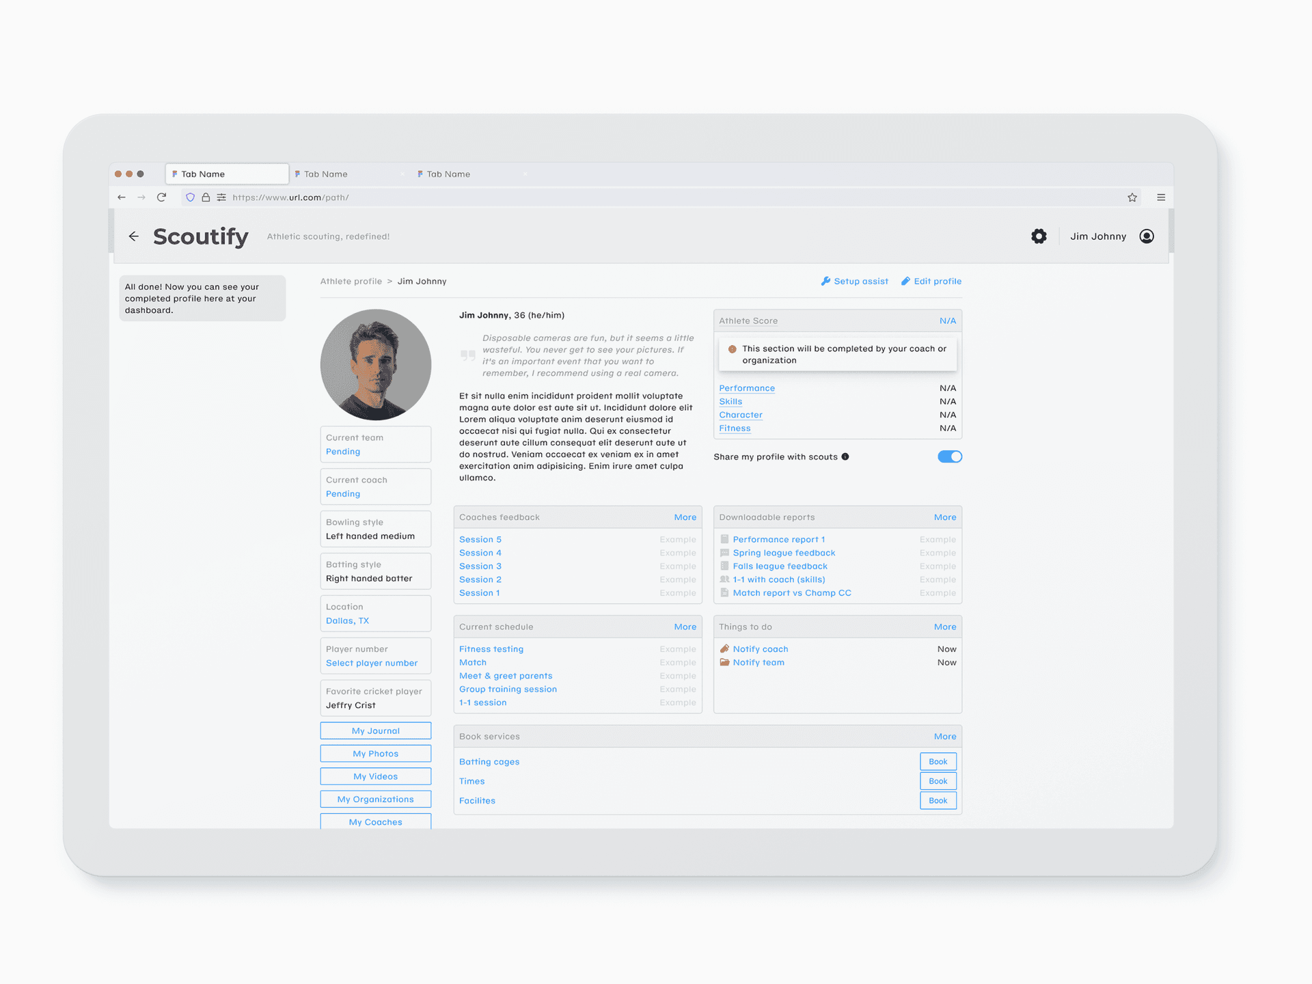Screen dimensions: 1312x984
Task: Book the Batting cages service
Action: 938,761
